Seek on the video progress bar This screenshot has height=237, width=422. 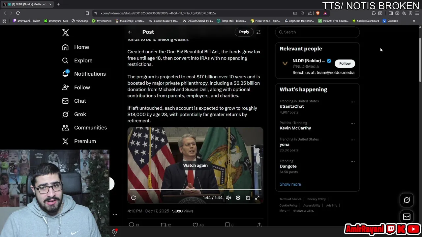point(196,190)
